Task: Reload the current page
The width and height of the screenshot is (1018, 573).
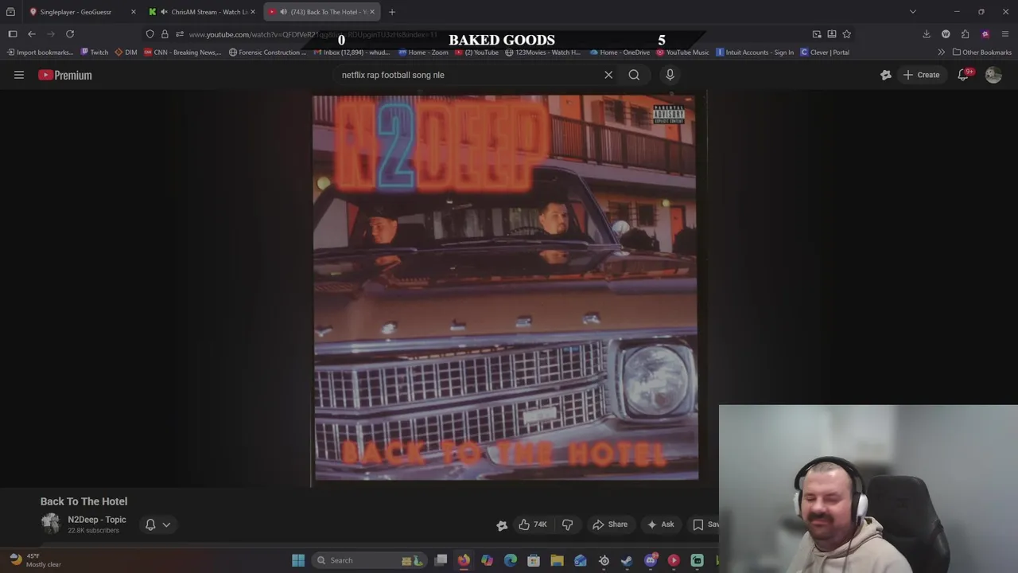Action: click(70, 34)
